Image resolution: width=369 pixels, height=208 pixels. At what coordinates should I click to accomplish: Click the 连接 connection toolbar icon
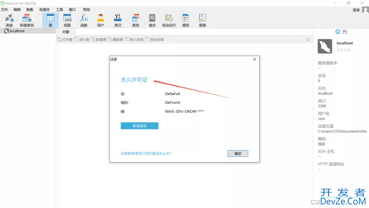click(x=9, y=21)
